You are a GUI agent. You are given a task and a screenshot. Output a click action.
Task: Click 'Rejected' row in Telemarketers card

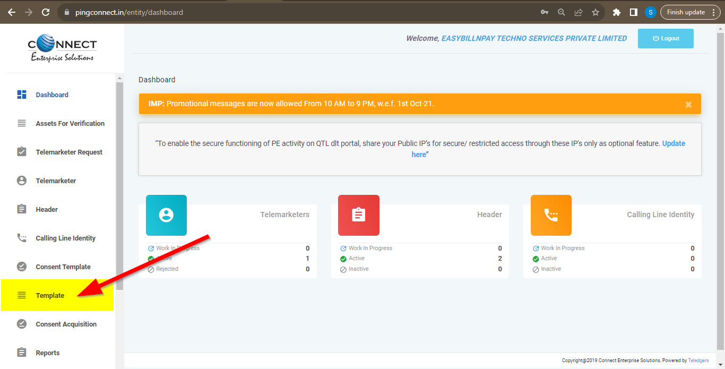(x=229, y=269)
